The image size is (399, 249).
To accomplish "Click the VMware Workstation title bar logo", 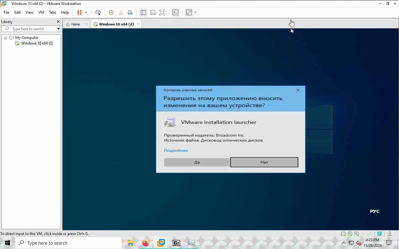I will click(4, 4).
